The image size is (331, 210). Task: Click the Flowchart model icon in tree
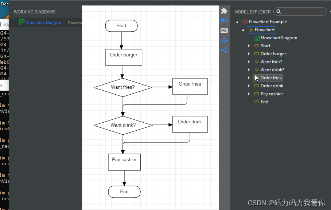coord(250,30)
